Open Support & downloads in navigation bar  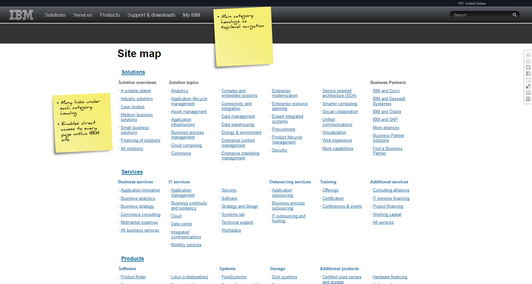point(151,15)
